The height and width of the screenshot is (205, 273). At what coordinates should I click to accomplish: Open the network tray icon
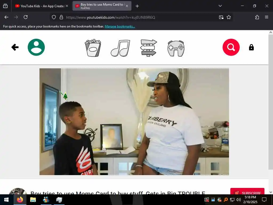232,200
